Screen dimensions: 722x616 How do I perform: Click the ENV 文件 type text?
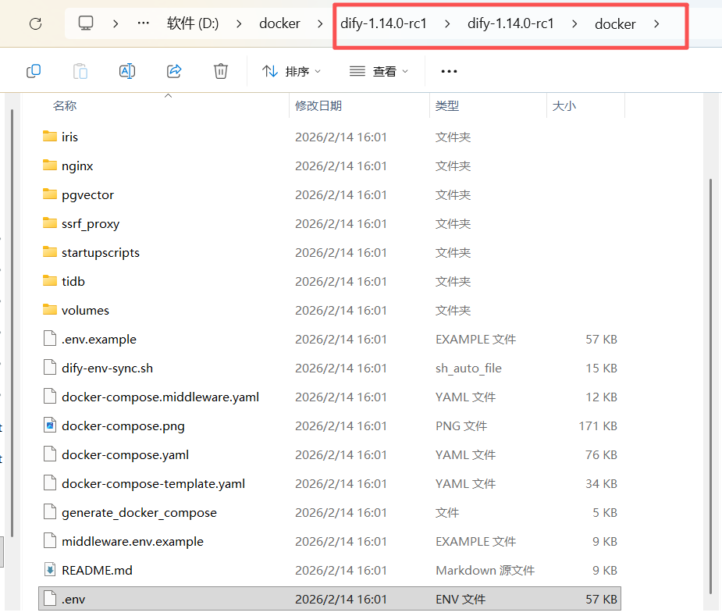(461, 599)
